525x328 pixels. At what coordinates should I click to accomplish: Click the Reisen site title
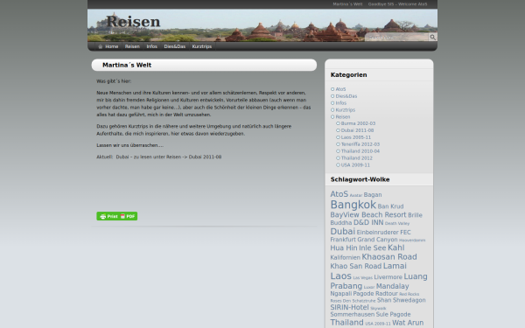click(x=133, y=22)
